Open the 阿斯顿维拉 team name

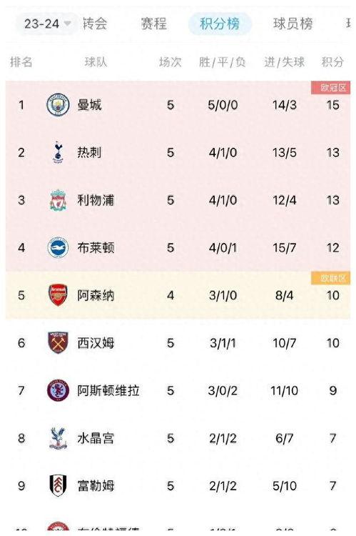coord(108,390)
